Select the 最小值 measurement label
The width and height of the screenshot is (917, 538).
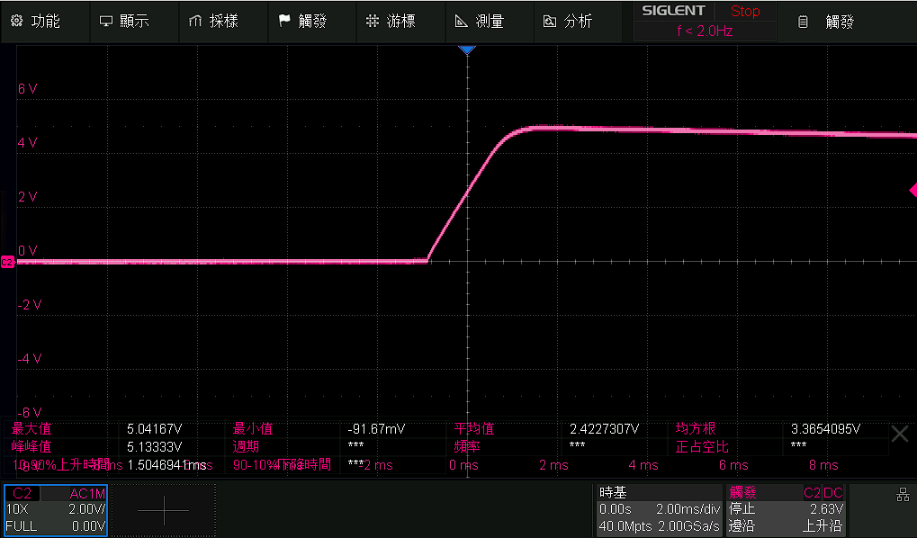pos(253,428)
